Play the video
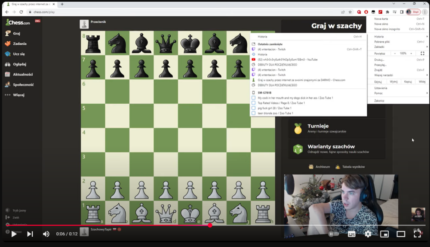This screenshot has width=430, height=247. (14, 234)
